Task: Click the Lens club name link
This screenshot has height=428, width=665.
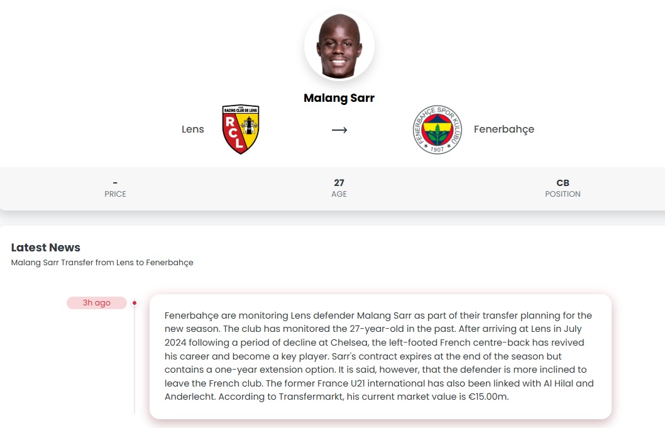Action: click(x=193, y=129)
